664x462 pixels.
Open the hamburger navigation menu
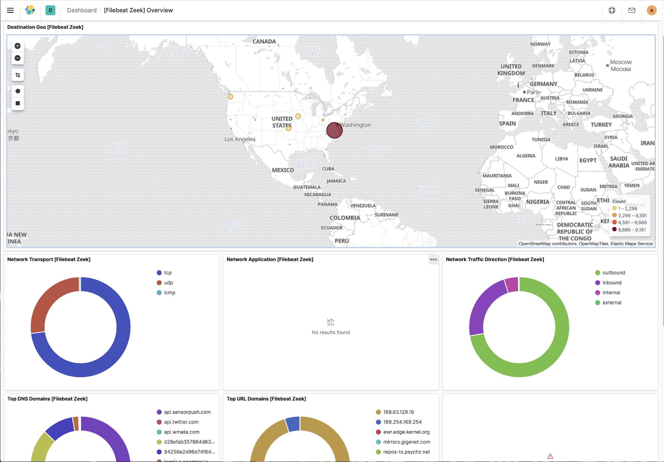10,10
